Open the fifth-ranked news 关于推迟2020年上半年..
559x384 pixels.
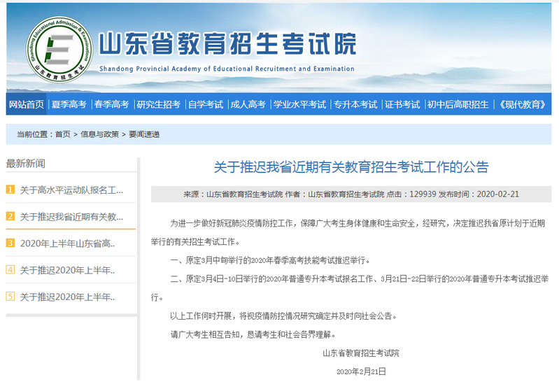[x=67, y=297]
